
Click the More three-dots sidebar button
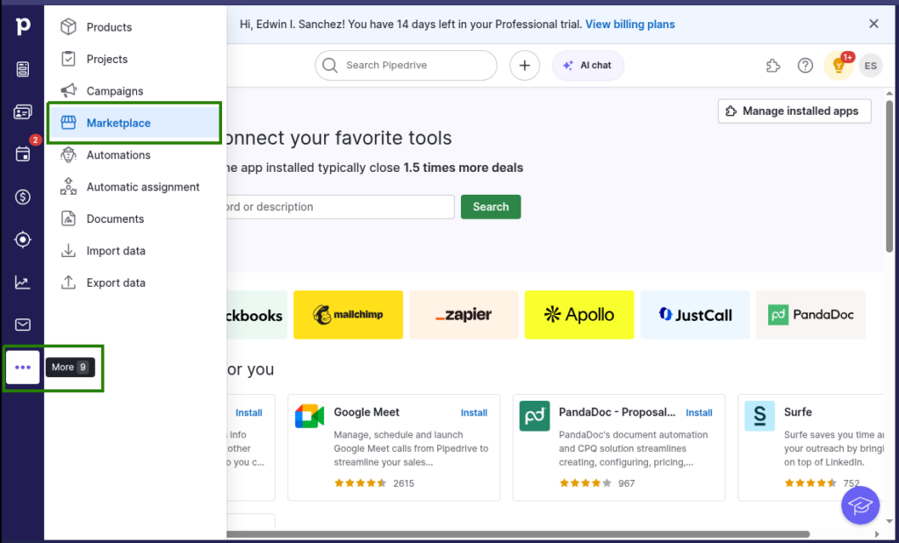(22, 368)
